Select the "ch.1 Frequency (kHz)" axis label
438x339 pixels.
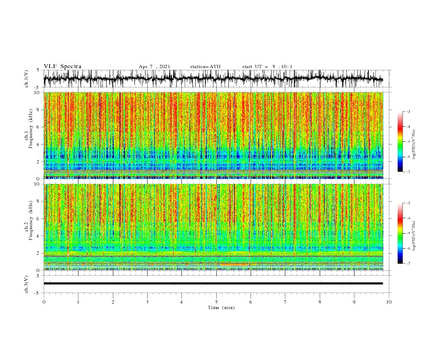coord(29,129)
